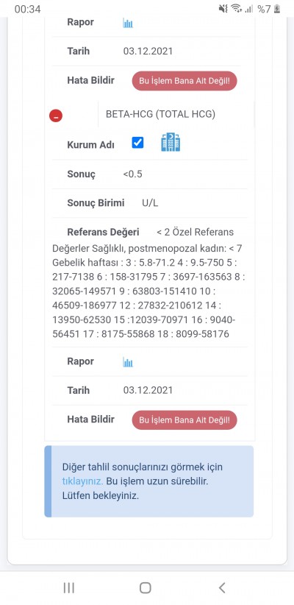
Task: Select BETA-HCG (TOTAL HCG) test title
Action: point(160,114)
